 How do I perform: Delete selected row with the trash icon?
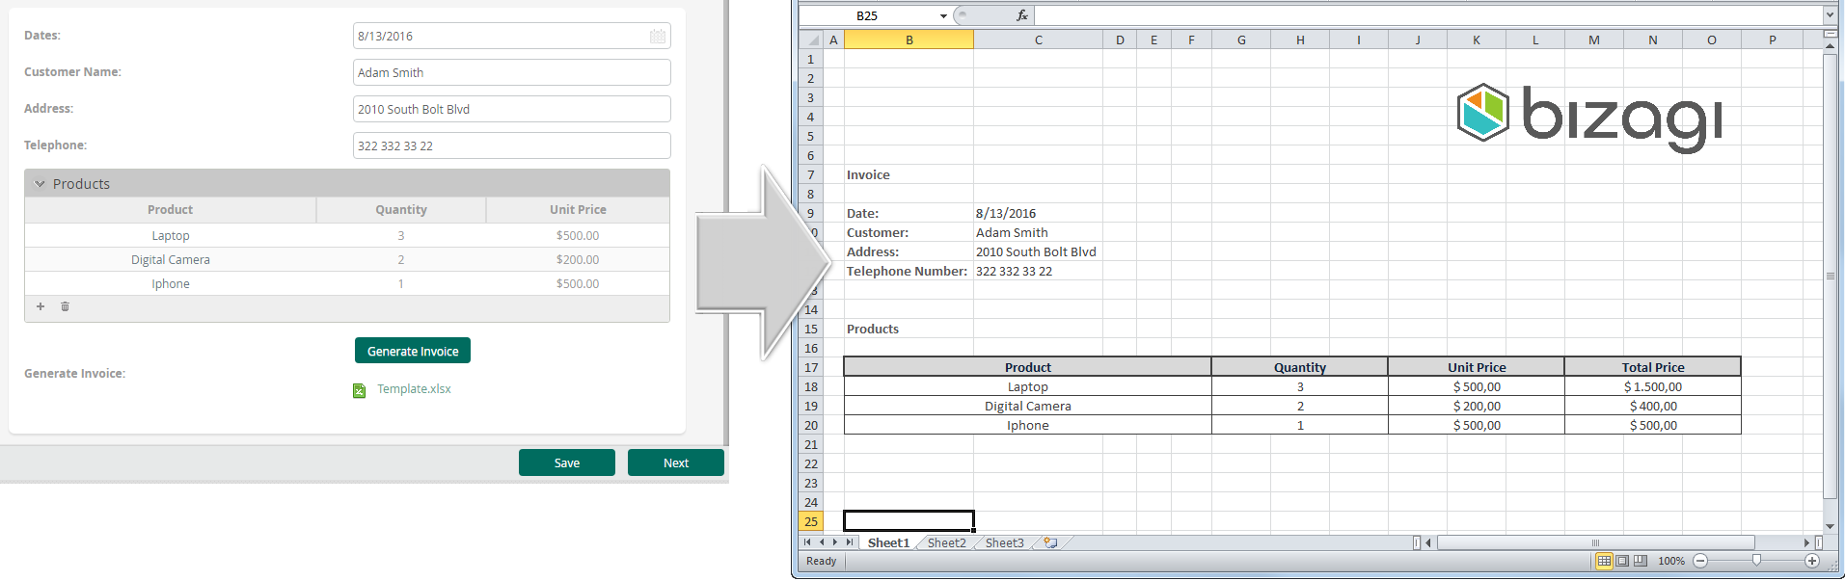[66, 306]
